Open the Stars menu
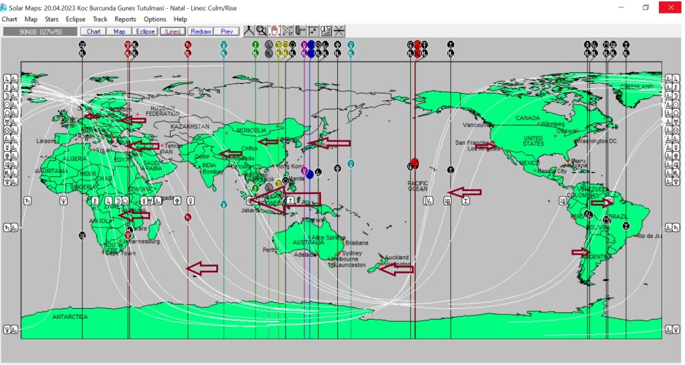The height and width of the screenshot is (365, 685). pyautogui.click(x=52, y=19)
